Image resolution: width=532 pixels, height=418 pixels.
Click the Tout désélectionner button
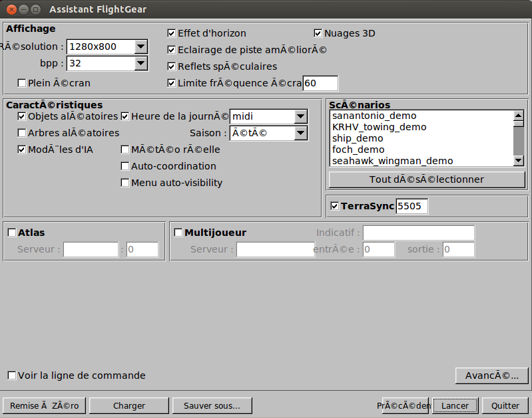[x=427, y=179]
